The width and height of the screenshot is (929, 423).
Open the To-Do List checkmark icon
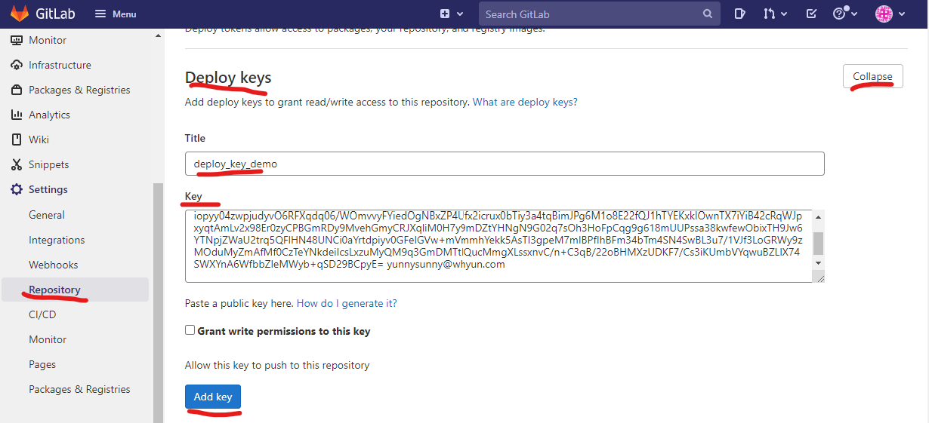811,14
